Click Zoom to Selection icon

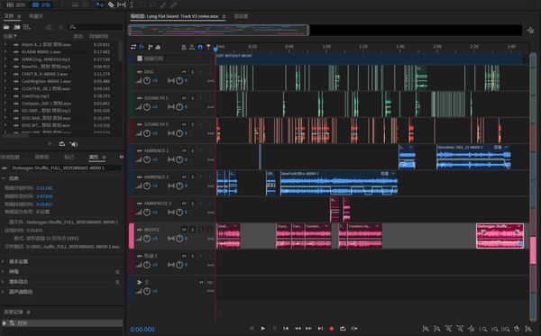[x=506, y=329]
